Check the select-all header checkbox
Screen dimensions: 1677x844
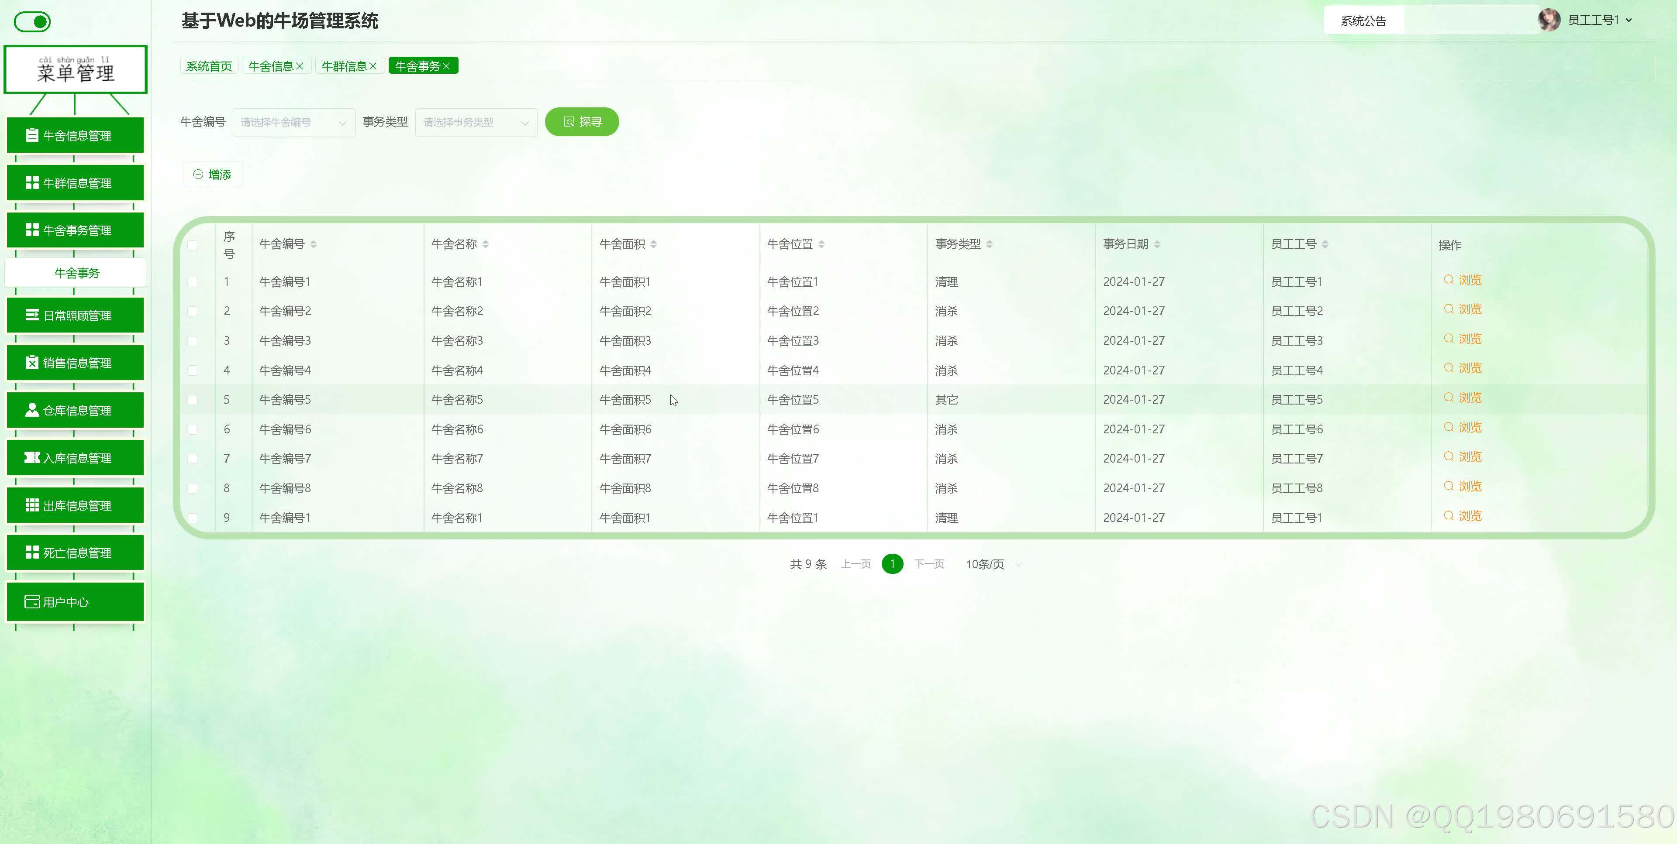coord(193,245)
